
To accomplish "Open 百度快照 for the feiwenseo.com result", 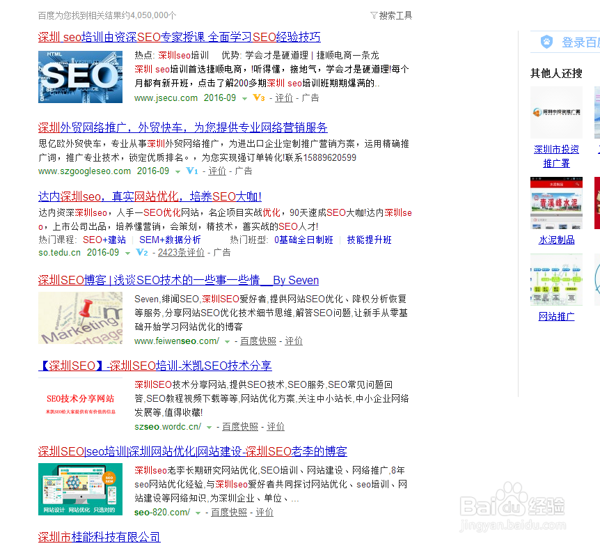I will [258, 341].
